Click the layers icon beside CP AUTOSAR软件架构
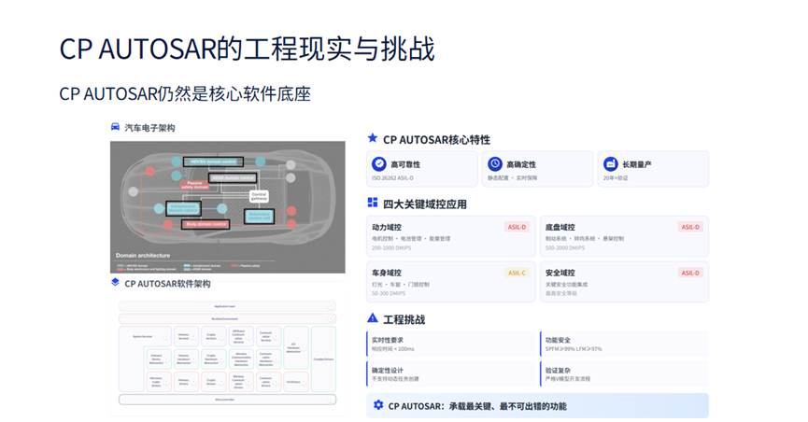The width and height of the screenshot is (808, 422). [x=115, y=282]
